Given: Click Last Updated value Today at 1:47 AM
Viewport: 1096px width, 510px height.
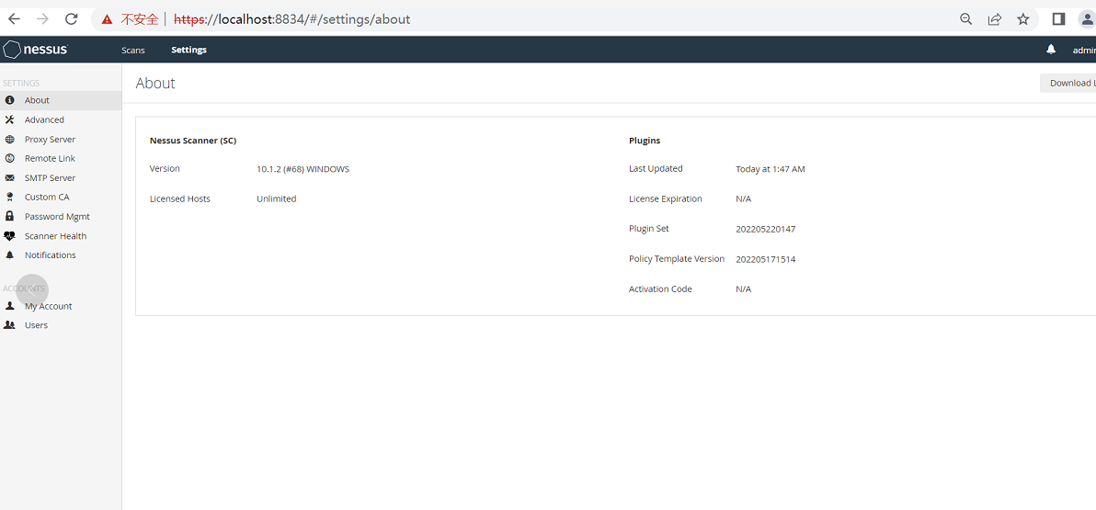Looking at the screenshot, I should point(771,169).
